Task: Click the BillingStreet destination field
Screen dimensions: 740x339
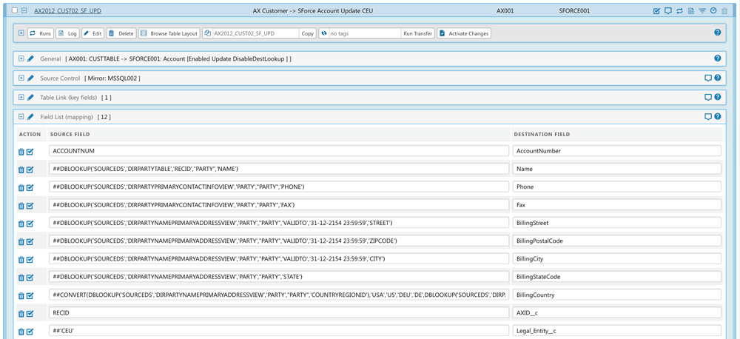Action: tap(616, 223)
